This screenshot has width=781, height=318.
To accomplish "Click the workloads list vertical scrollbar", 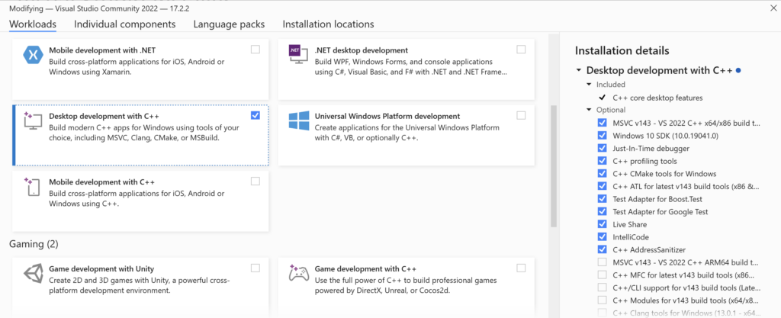I will coord(554,167).
